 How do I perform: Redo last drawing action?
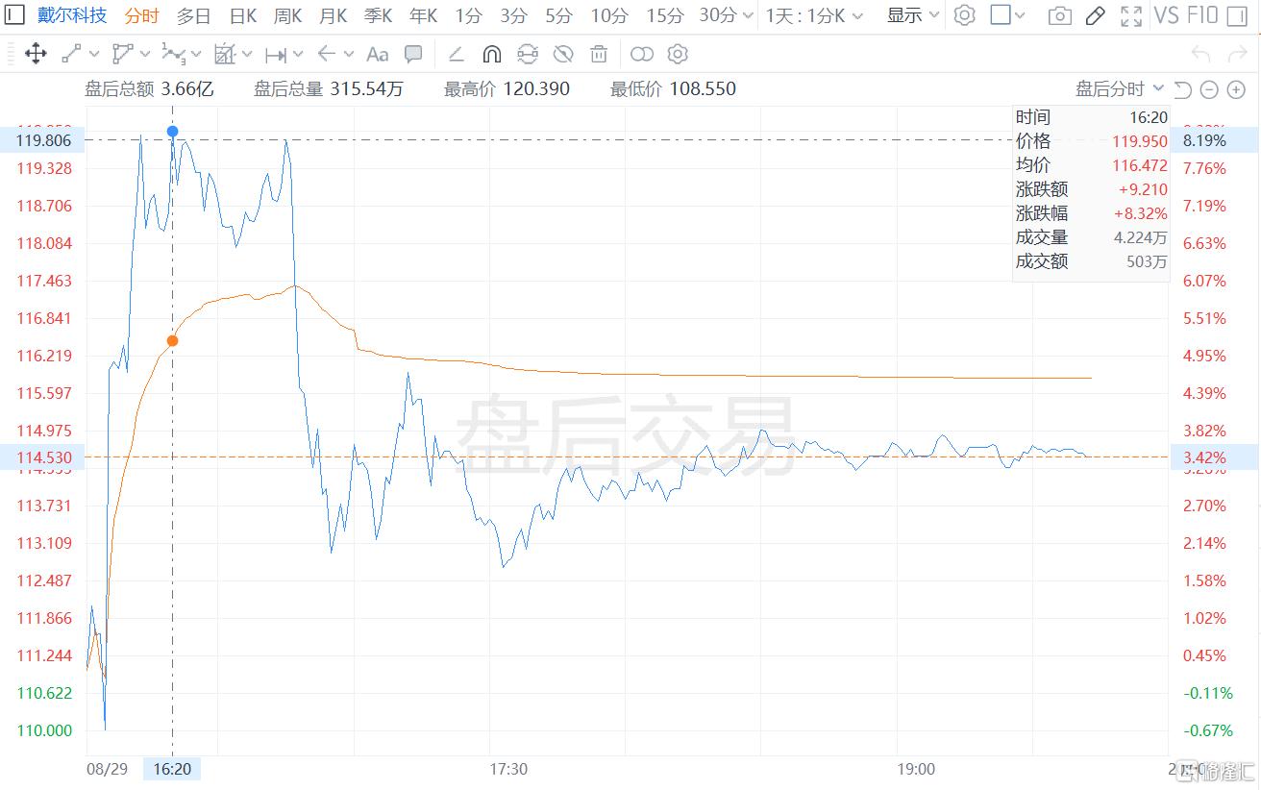pyautogui.click(x=1237, y=54)
